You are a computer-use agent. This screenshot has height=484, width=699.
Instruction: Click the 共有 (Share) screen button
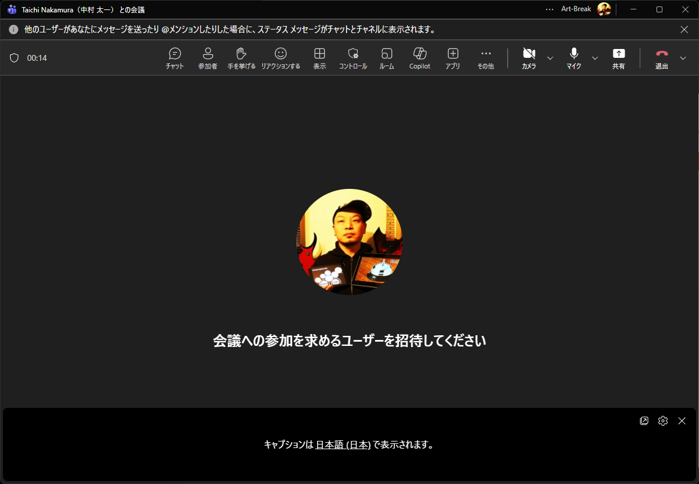(618, 58)
